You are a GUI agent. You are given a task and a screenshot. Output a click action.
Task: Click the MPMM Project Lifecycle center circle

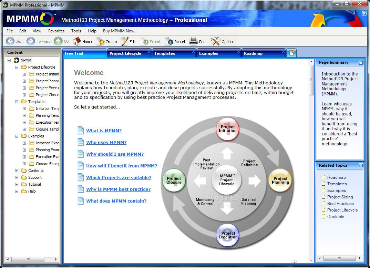pyautogui.click(x=227, y=180)
